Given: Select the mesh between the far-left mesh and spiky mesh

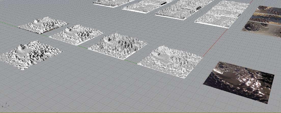Looking at the screenshot, I should (x=76, y=35).
